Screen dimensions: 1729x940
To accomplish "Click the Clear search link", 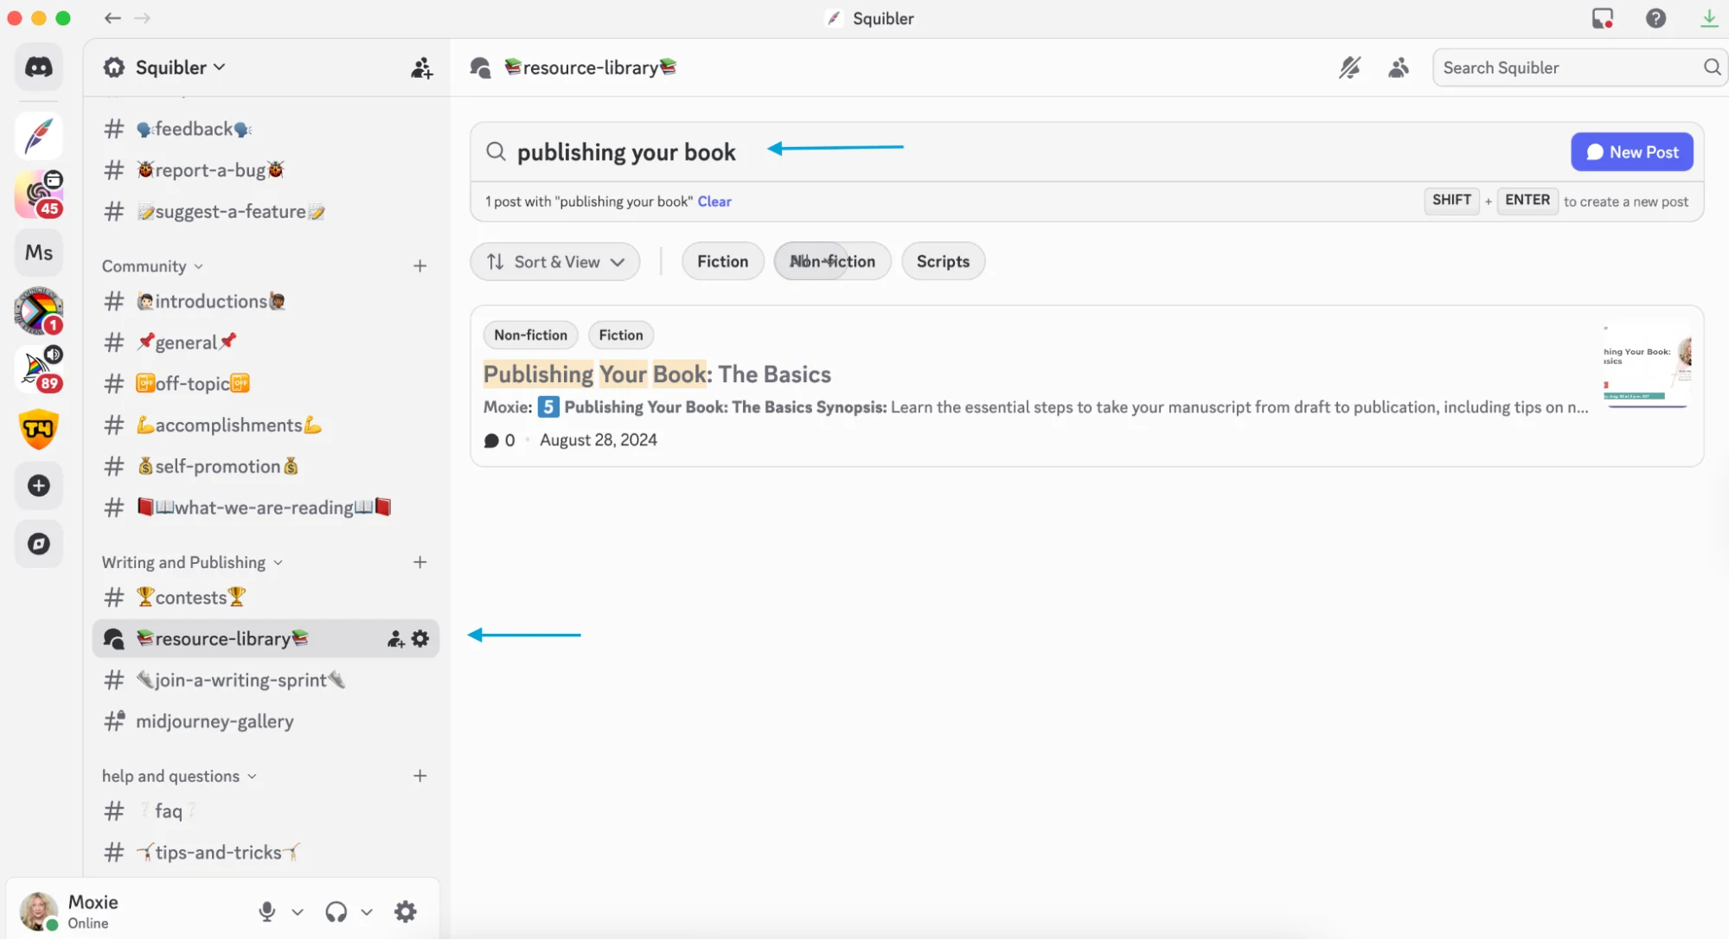I will pyautogui.click(x=714, y=201).
